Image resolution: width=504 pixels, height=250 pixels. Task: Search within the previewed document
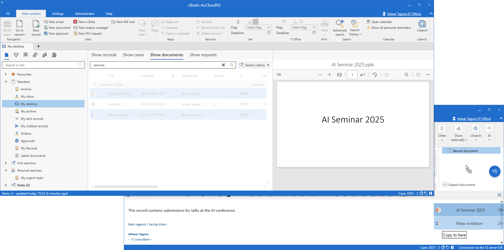[406, 75]
